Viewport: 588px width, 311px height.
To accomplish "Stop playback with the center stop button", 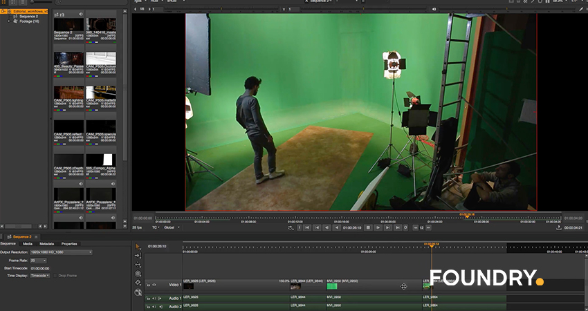I will 368,227.
